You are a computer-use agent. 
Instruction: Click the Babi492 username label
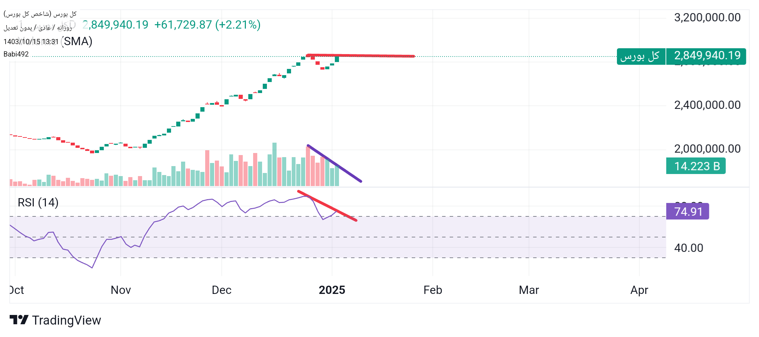click(x=16, y=54)
